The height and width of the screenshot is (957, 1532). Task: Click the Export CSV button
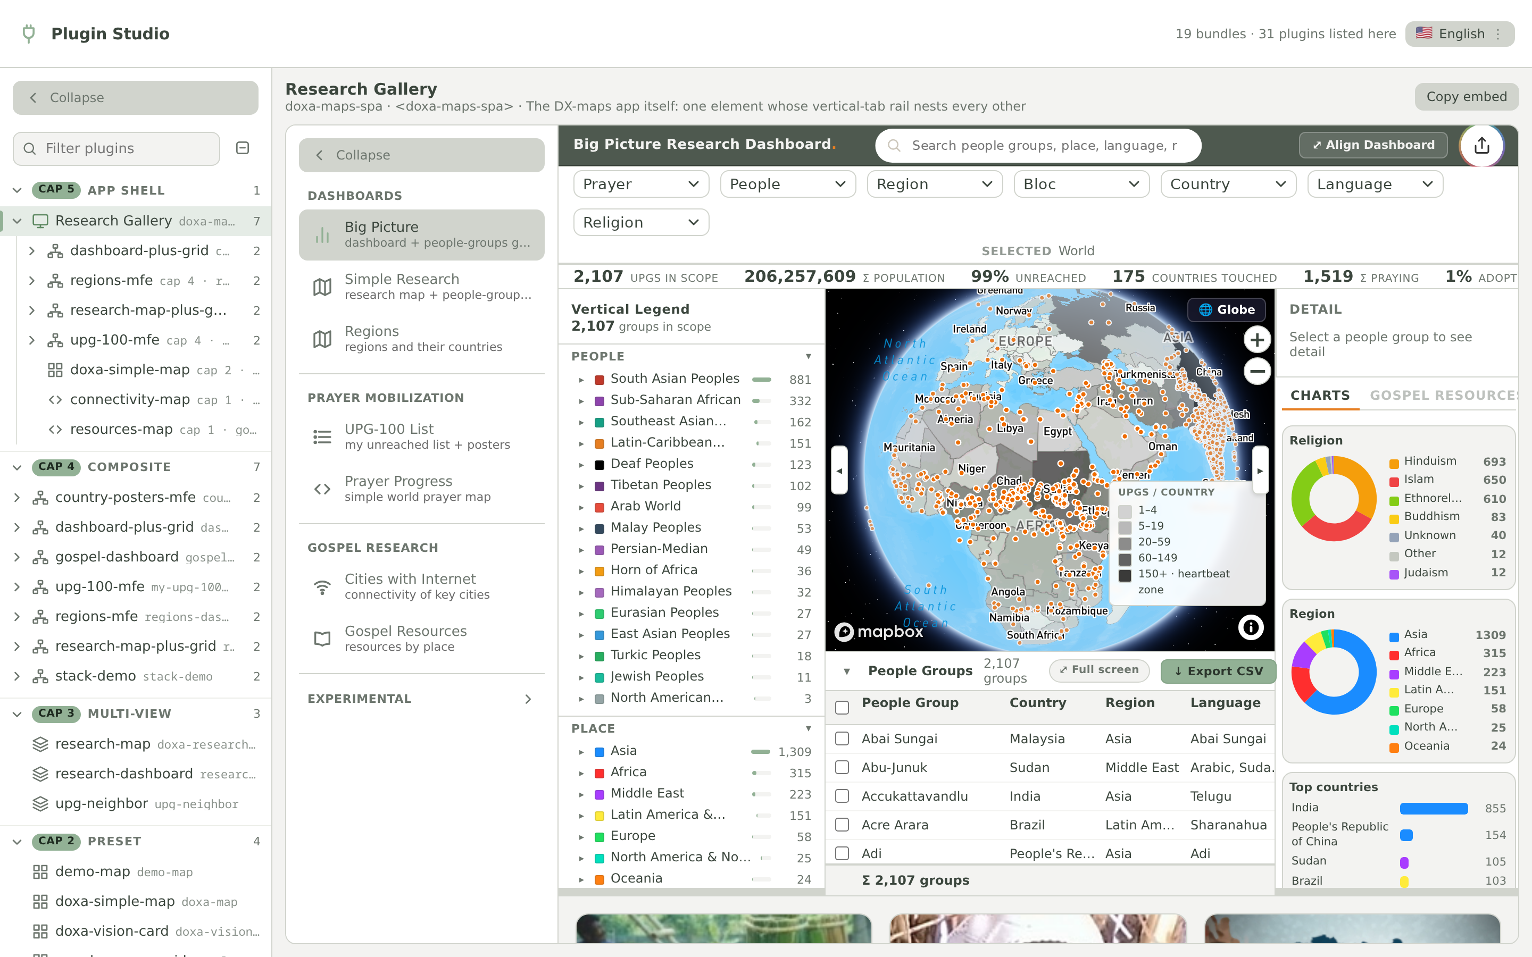[1218, 671]
